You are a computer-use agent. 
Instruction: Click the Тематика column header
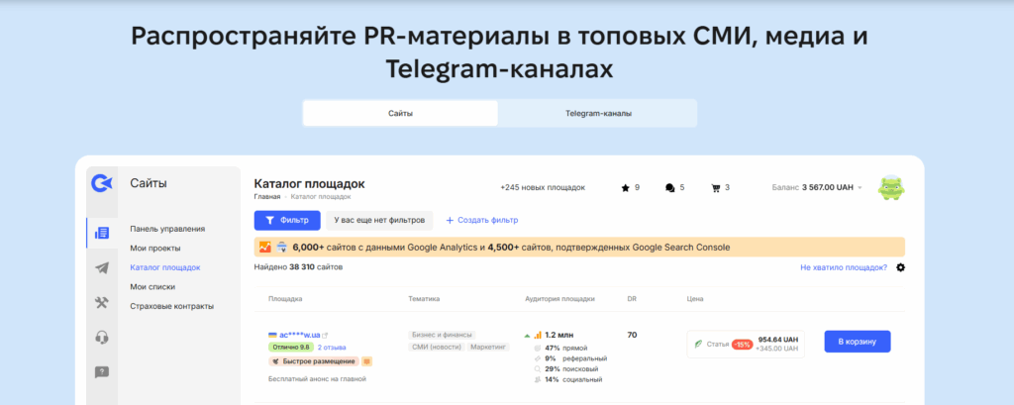(x=424, y=299)
